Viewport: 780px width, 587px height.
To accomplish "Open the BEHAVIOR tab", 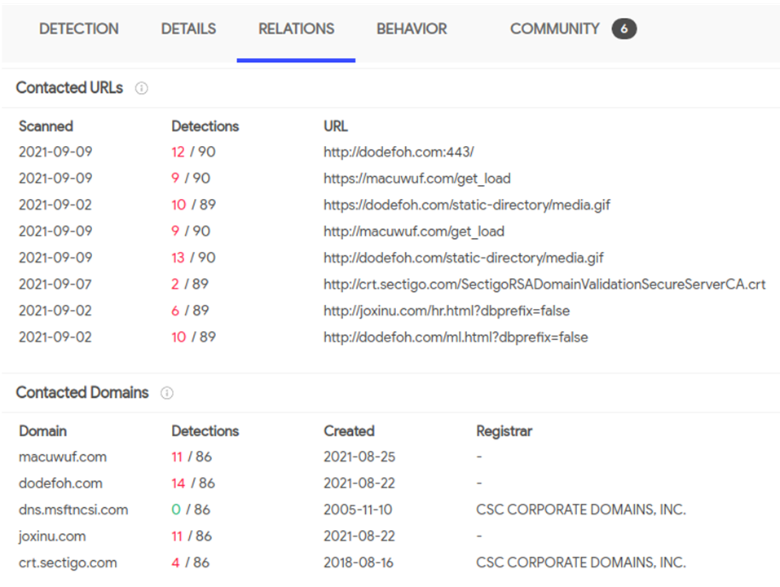I will click(412, 29).
